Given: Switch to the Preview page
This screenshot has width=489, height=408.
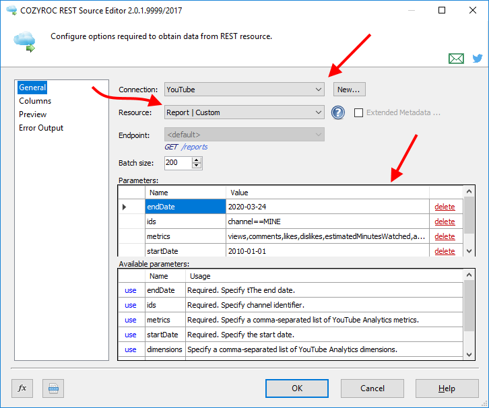Looking at the screenshot, I should coord(32,114).
